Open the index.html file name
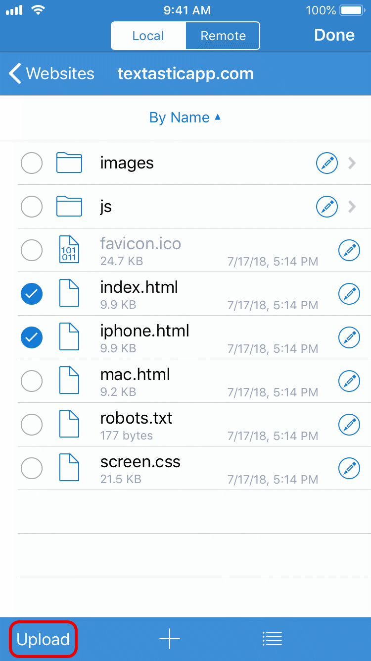 (139, 287)
